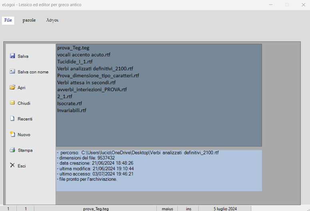Open the parole menu
Viewport: 310px width, 211px height.
coord(29,20)
